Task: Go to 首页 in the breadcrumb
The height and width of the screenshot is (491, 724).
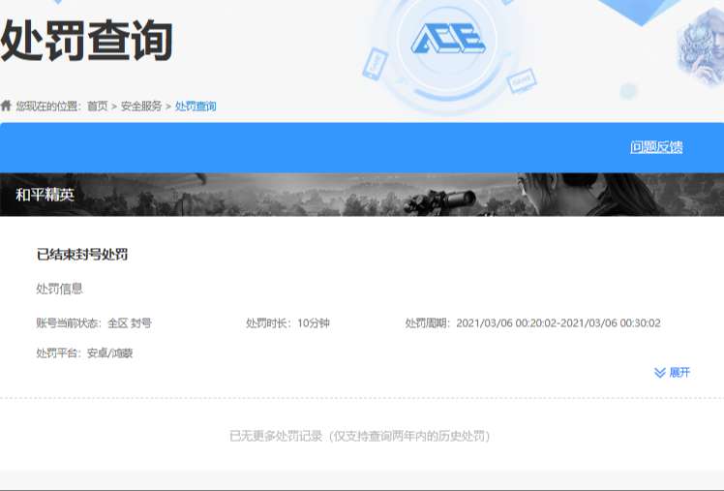Action: pyautogui.click(x=98, y=107)
